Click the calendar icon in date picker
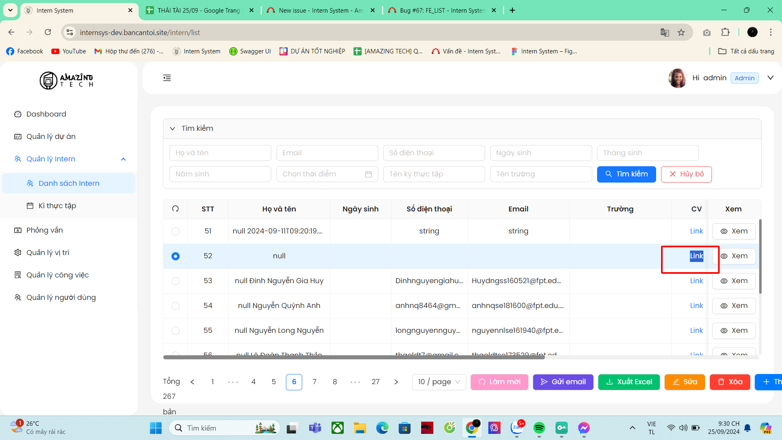This screenshot has height=440, width=782. (x=368, y=174)
